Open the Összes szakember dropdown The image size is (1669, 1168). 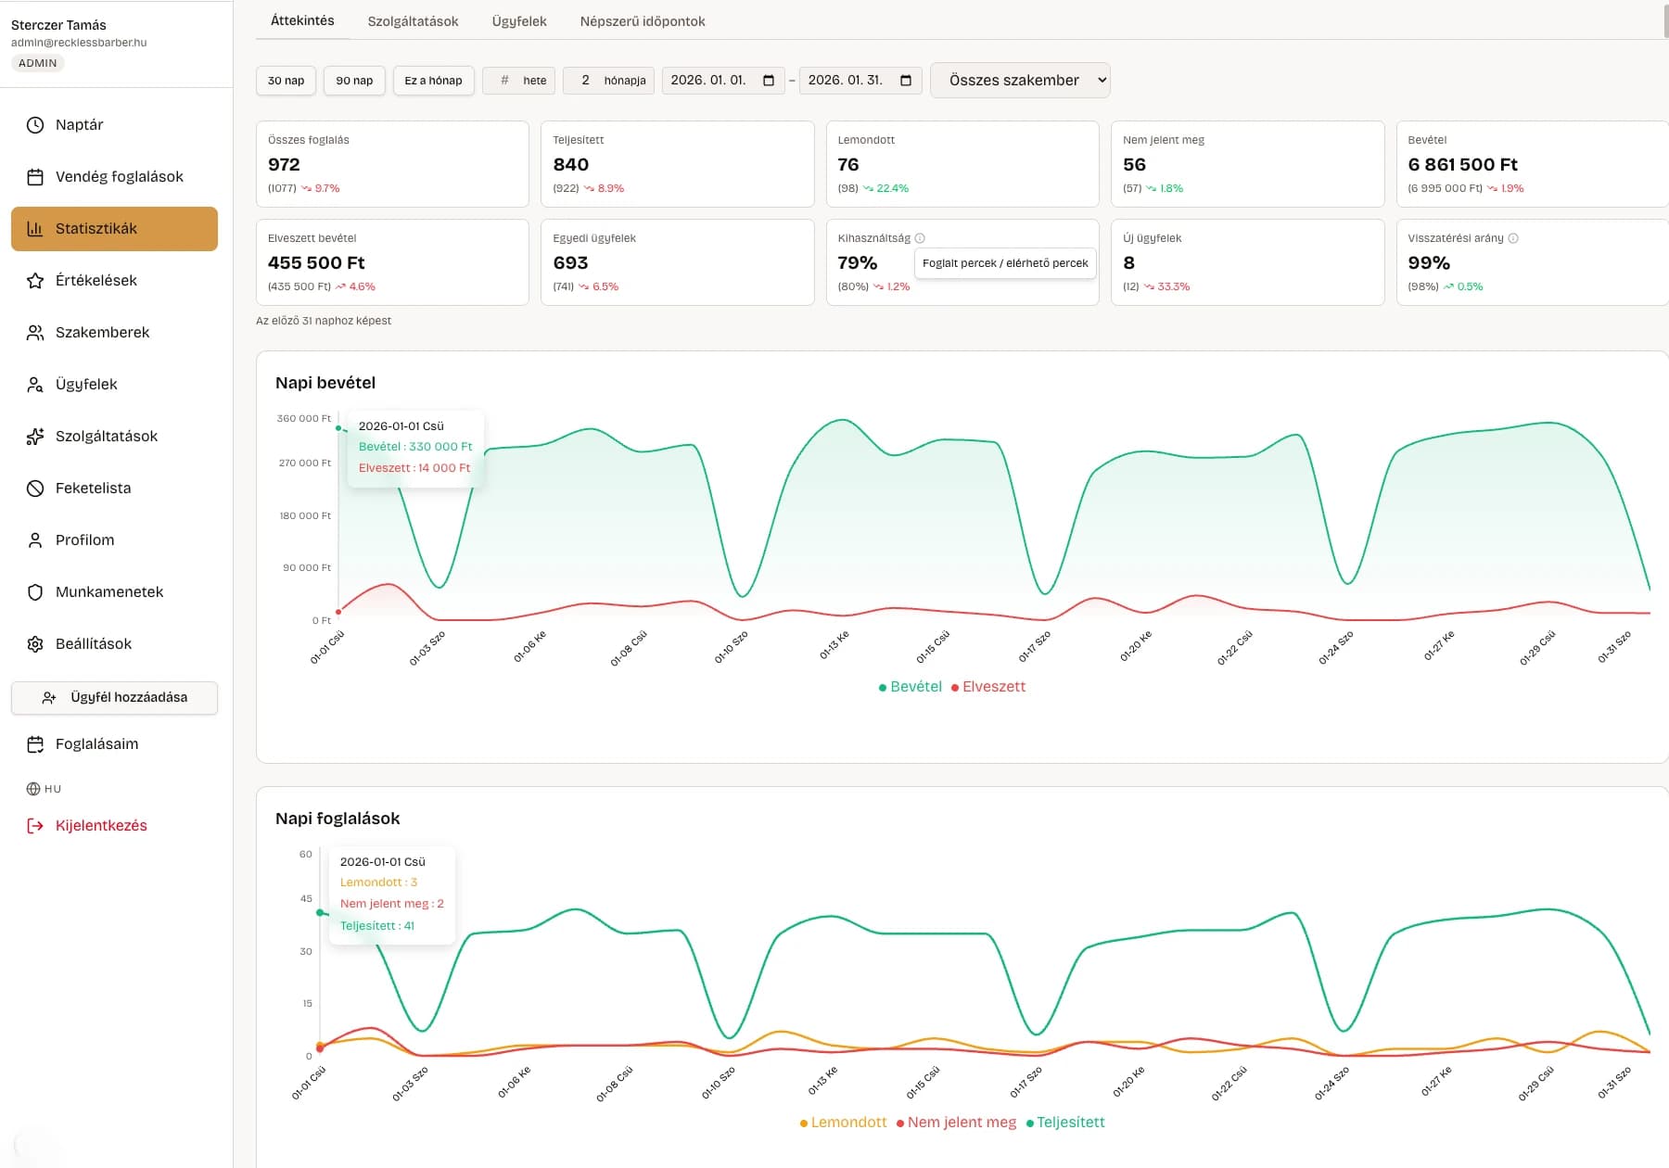click(x=1019, y=81)
